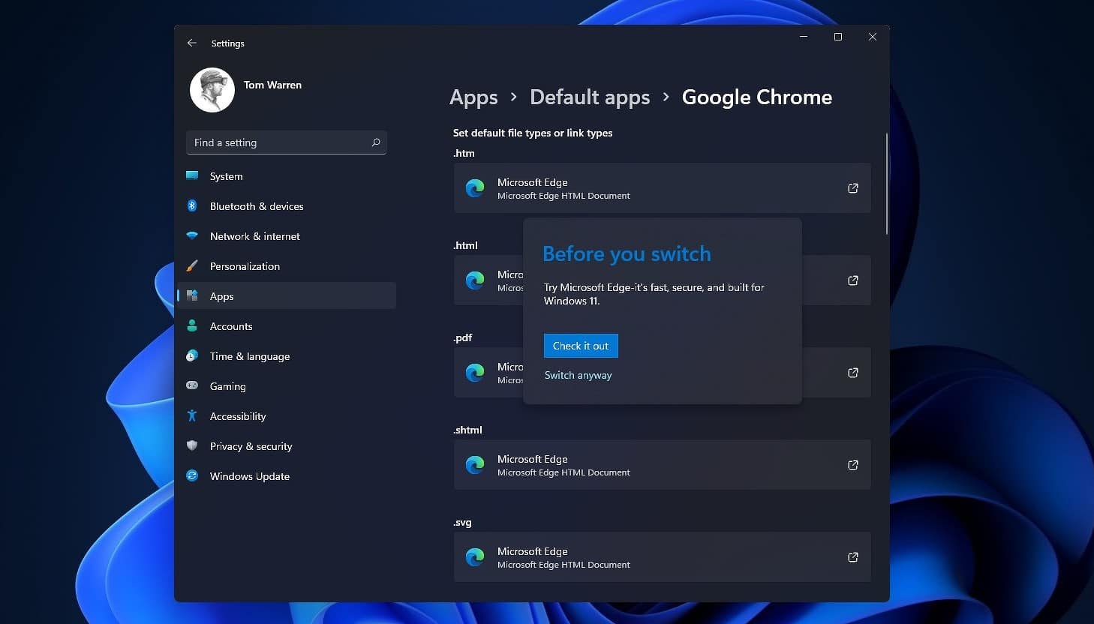Select the Gaming controller icon
Screen dimensions: 1094x624
point(192,386)
